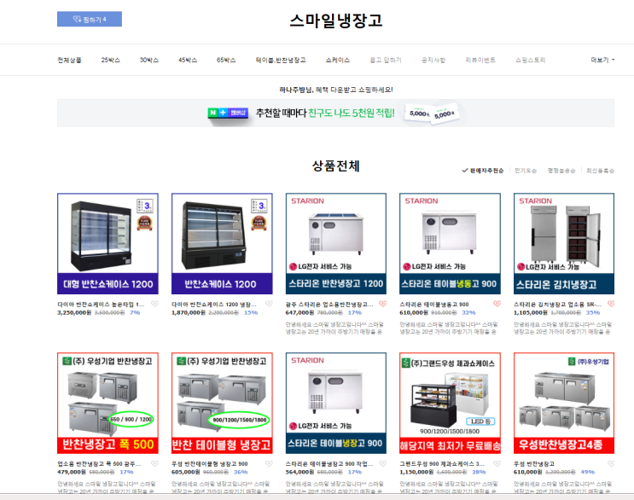Image resolution: width=634 pixels, height=500 pixels.
Task: Open 스타리온 테이블냉장고 900 product image
Action: 336,403
